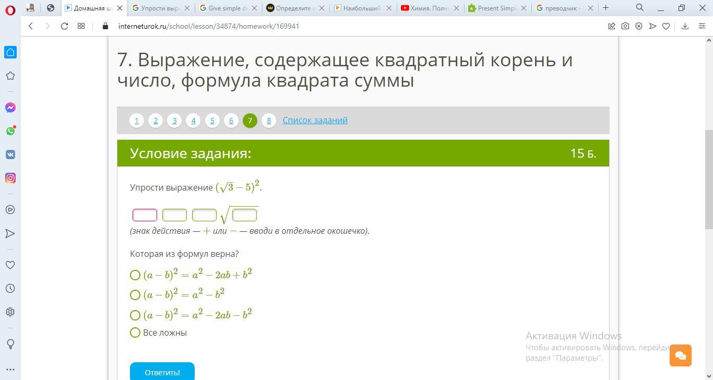Open Instagram in the sidebar
713x380 pixels.
tap(10, 178)
